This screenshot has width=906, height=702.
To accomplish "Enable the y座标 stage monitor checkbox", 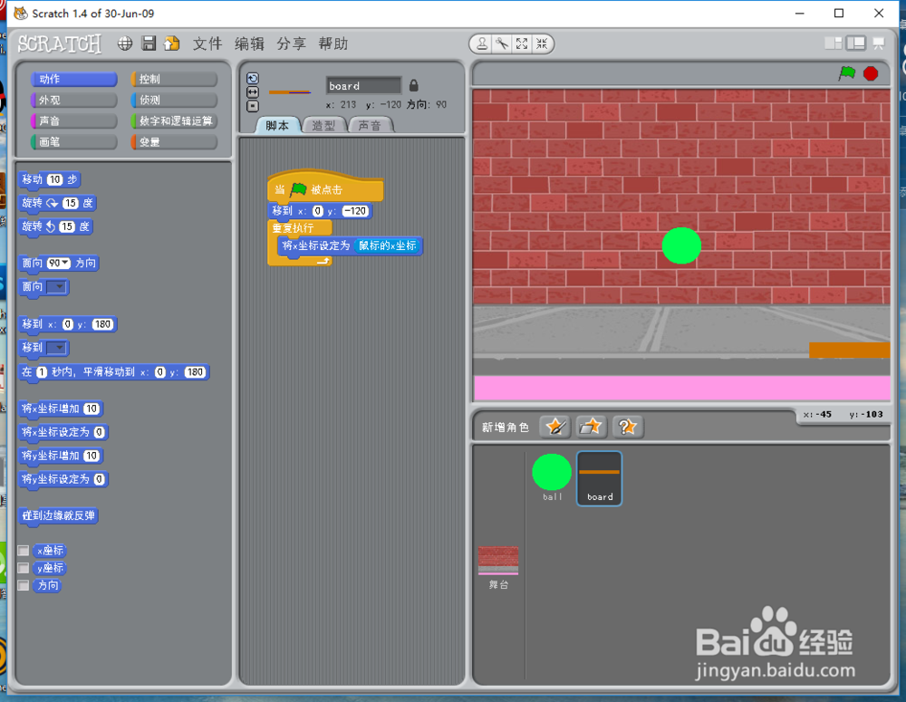I will coord(24,568).
